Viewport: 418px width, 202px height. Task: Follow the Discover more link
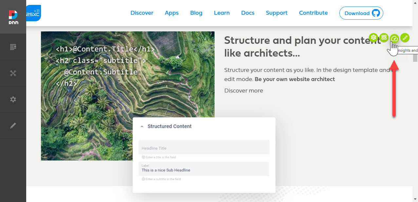pos(244,91)
